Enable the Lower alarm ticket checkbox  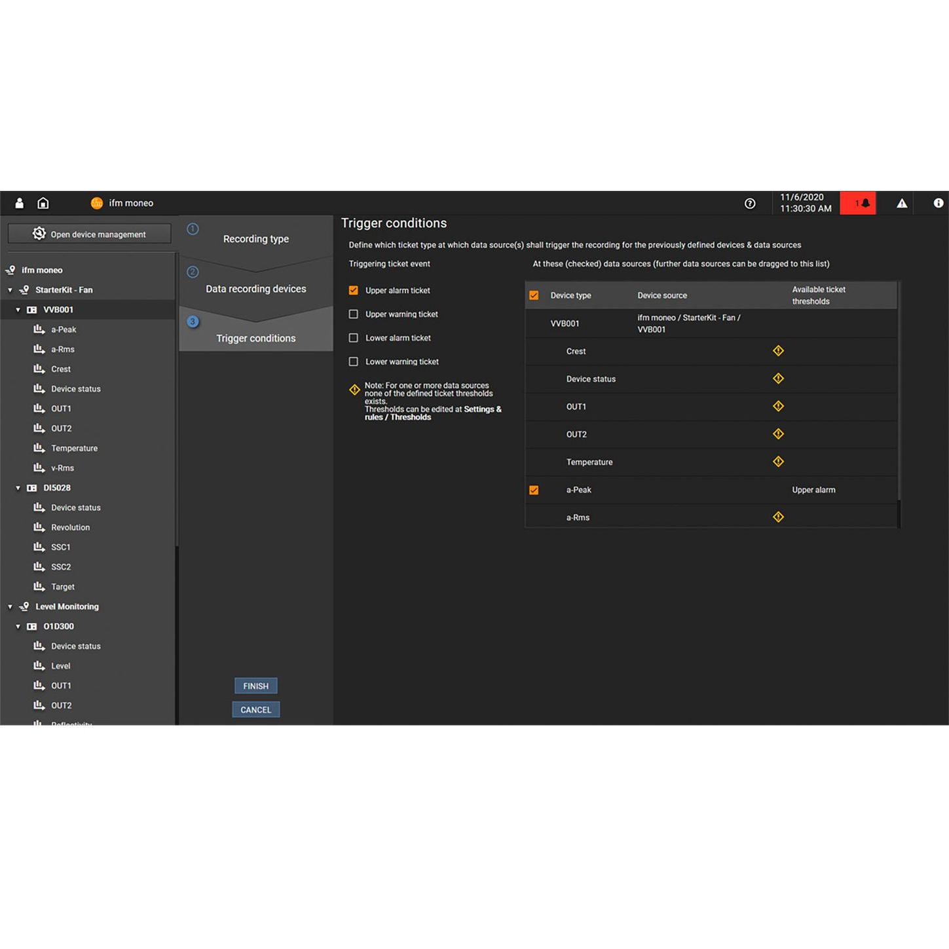354,338
